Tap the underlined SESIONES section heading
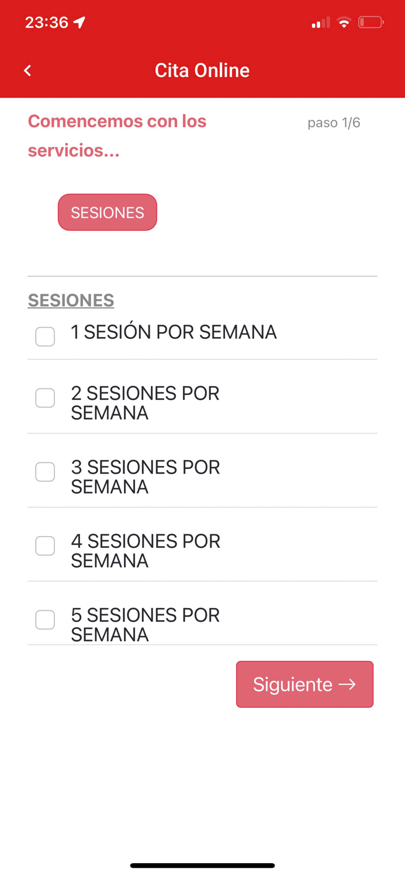 point(71,300)
